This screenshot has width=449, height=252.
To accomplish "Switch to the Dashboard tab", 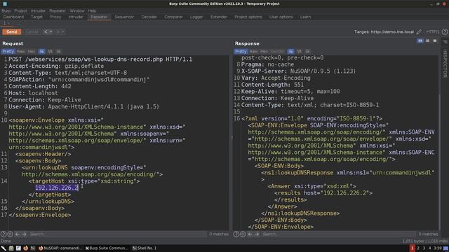I will (x=13, y=17).
